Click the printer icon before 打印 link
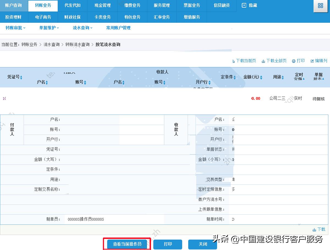Image resolution: width=330 pixels, height=250 pixels. [x=294, y=61]
